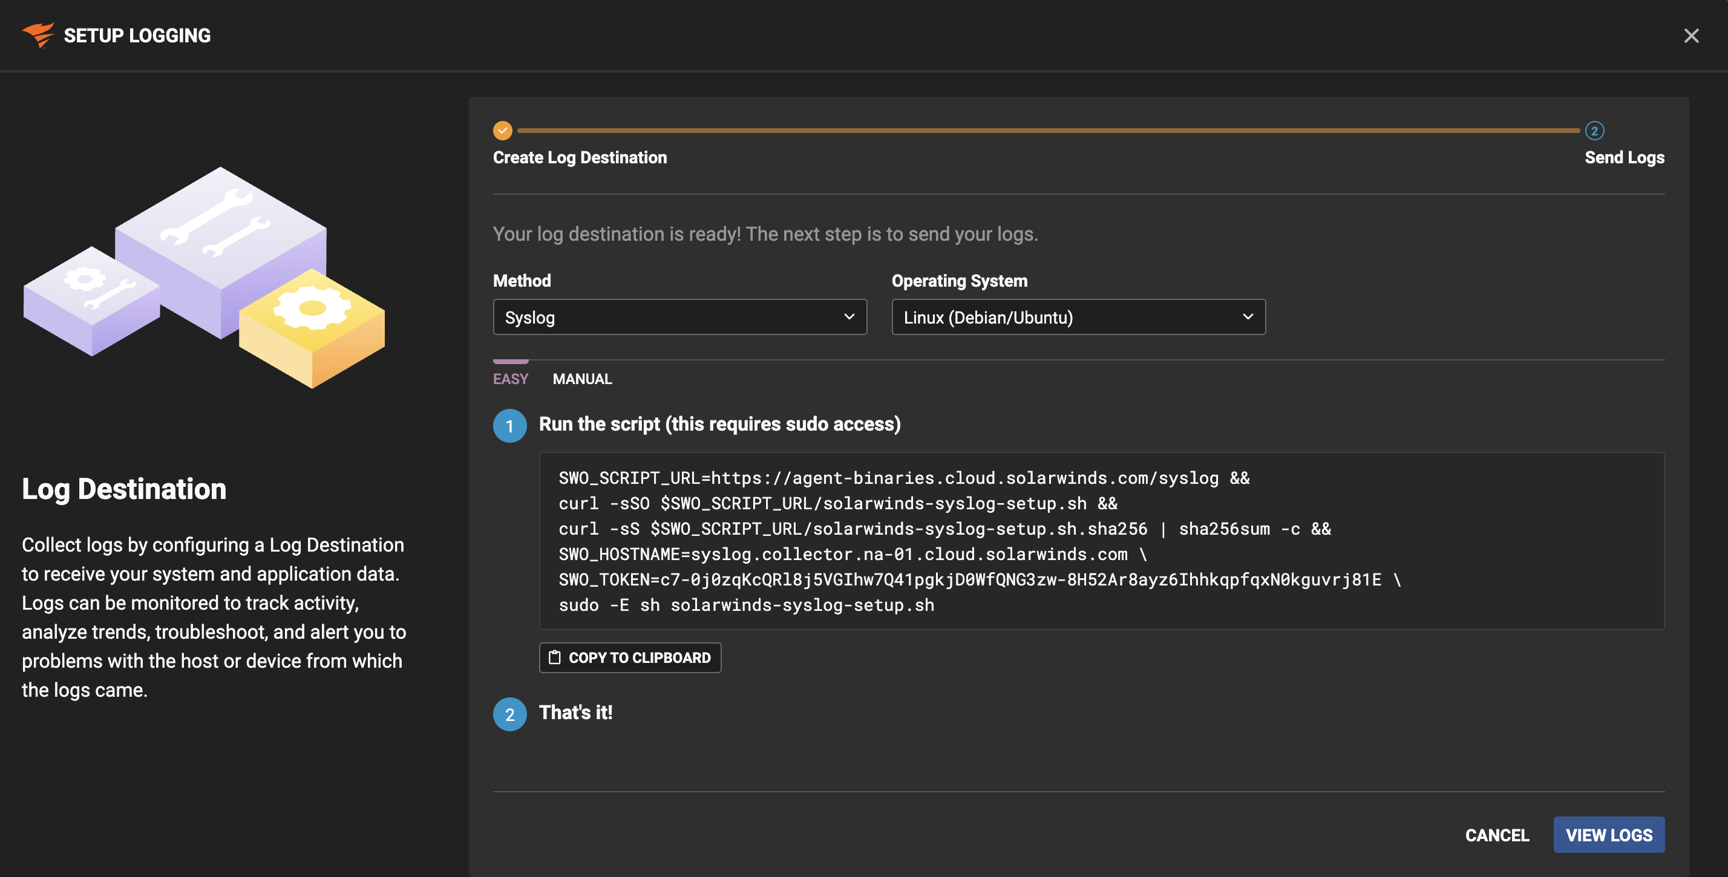Click the Method dropdown chevron arrow
Screen dimensions: 1728x877
[848, 316]
